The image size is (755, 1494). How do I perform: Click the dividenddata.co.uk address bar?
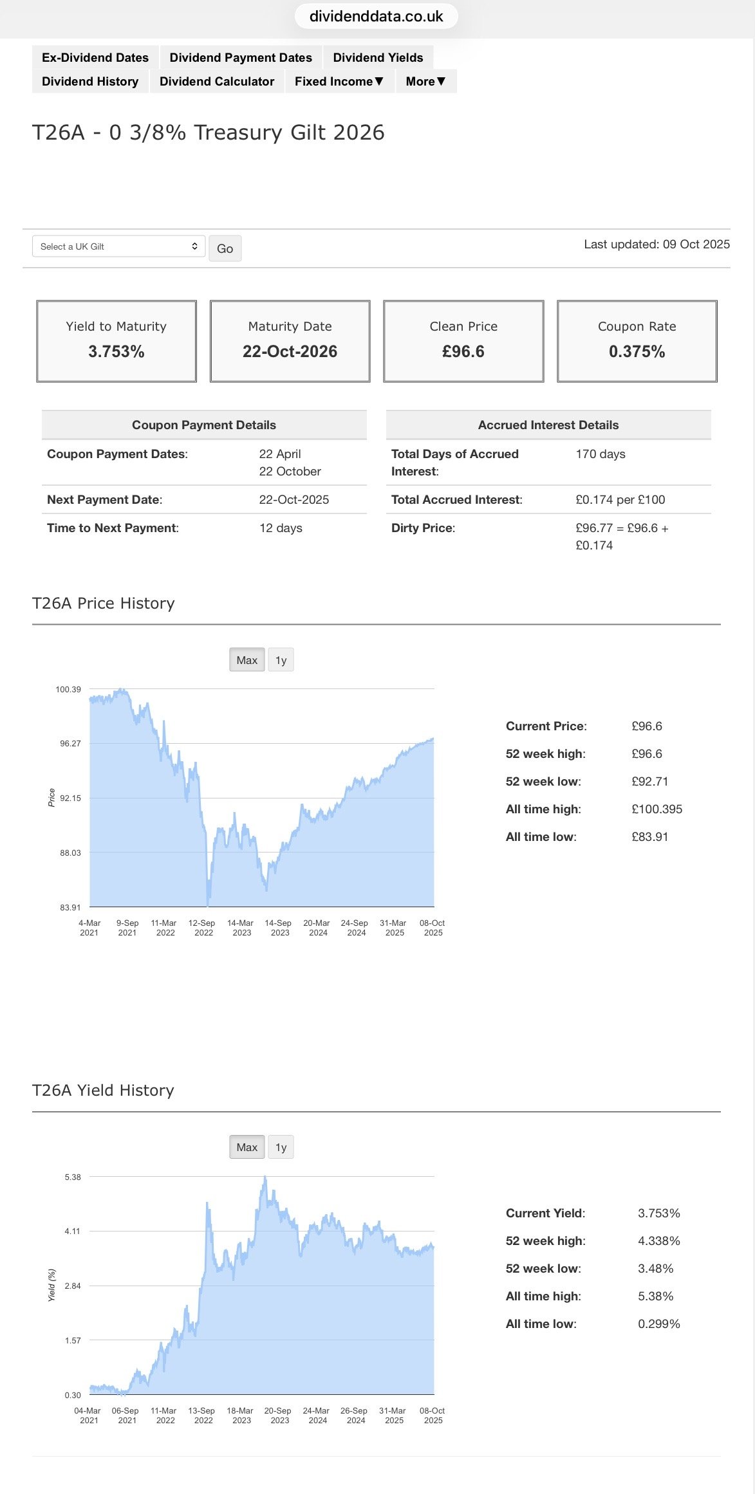click(x=377, y=16)
